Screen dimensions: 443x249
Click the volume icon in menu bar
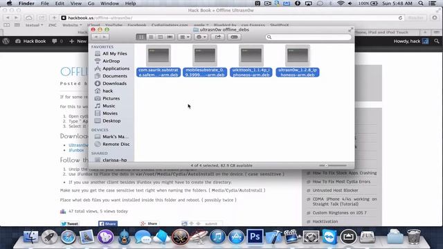[350, 3]
